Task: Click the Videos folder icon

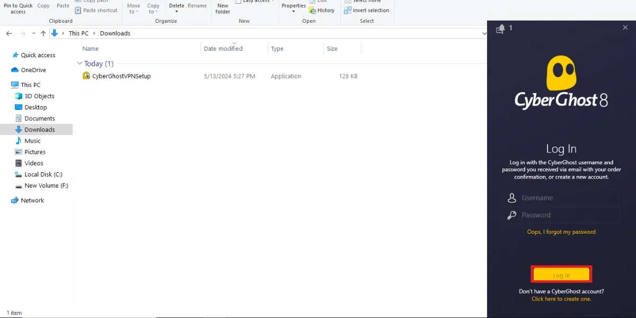Action: pos(19,163)
